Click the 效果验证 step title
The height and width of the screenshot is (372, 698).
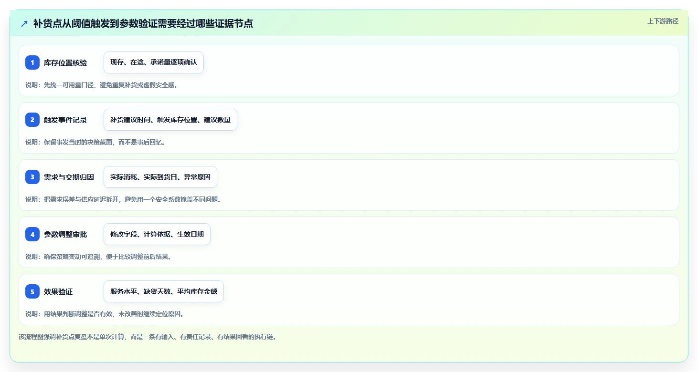[58, 291]
